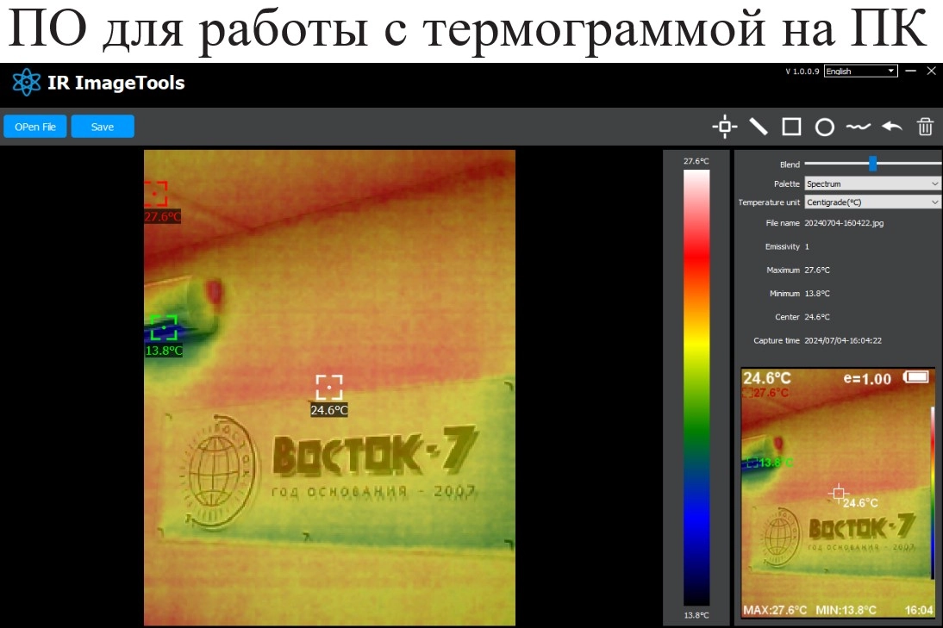Open the English language dropdown
Image resolution: width=943 pixels, height=628 pixels.
[x=860, y=72]
